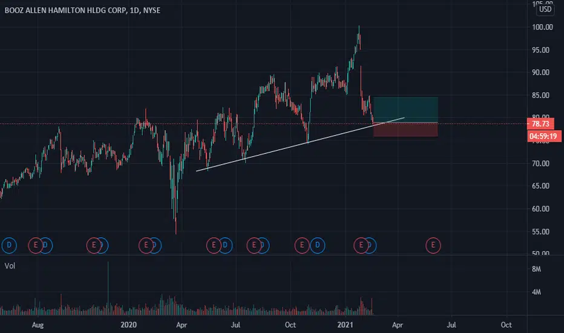Click the 78.73 current price label
The height and width of the screenshot is (333, 564).
[540, 124]
